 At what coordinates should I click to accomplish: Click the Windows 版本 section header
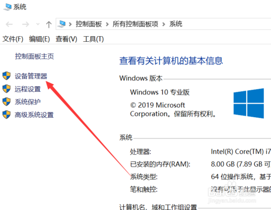click(x=141, y=78)
